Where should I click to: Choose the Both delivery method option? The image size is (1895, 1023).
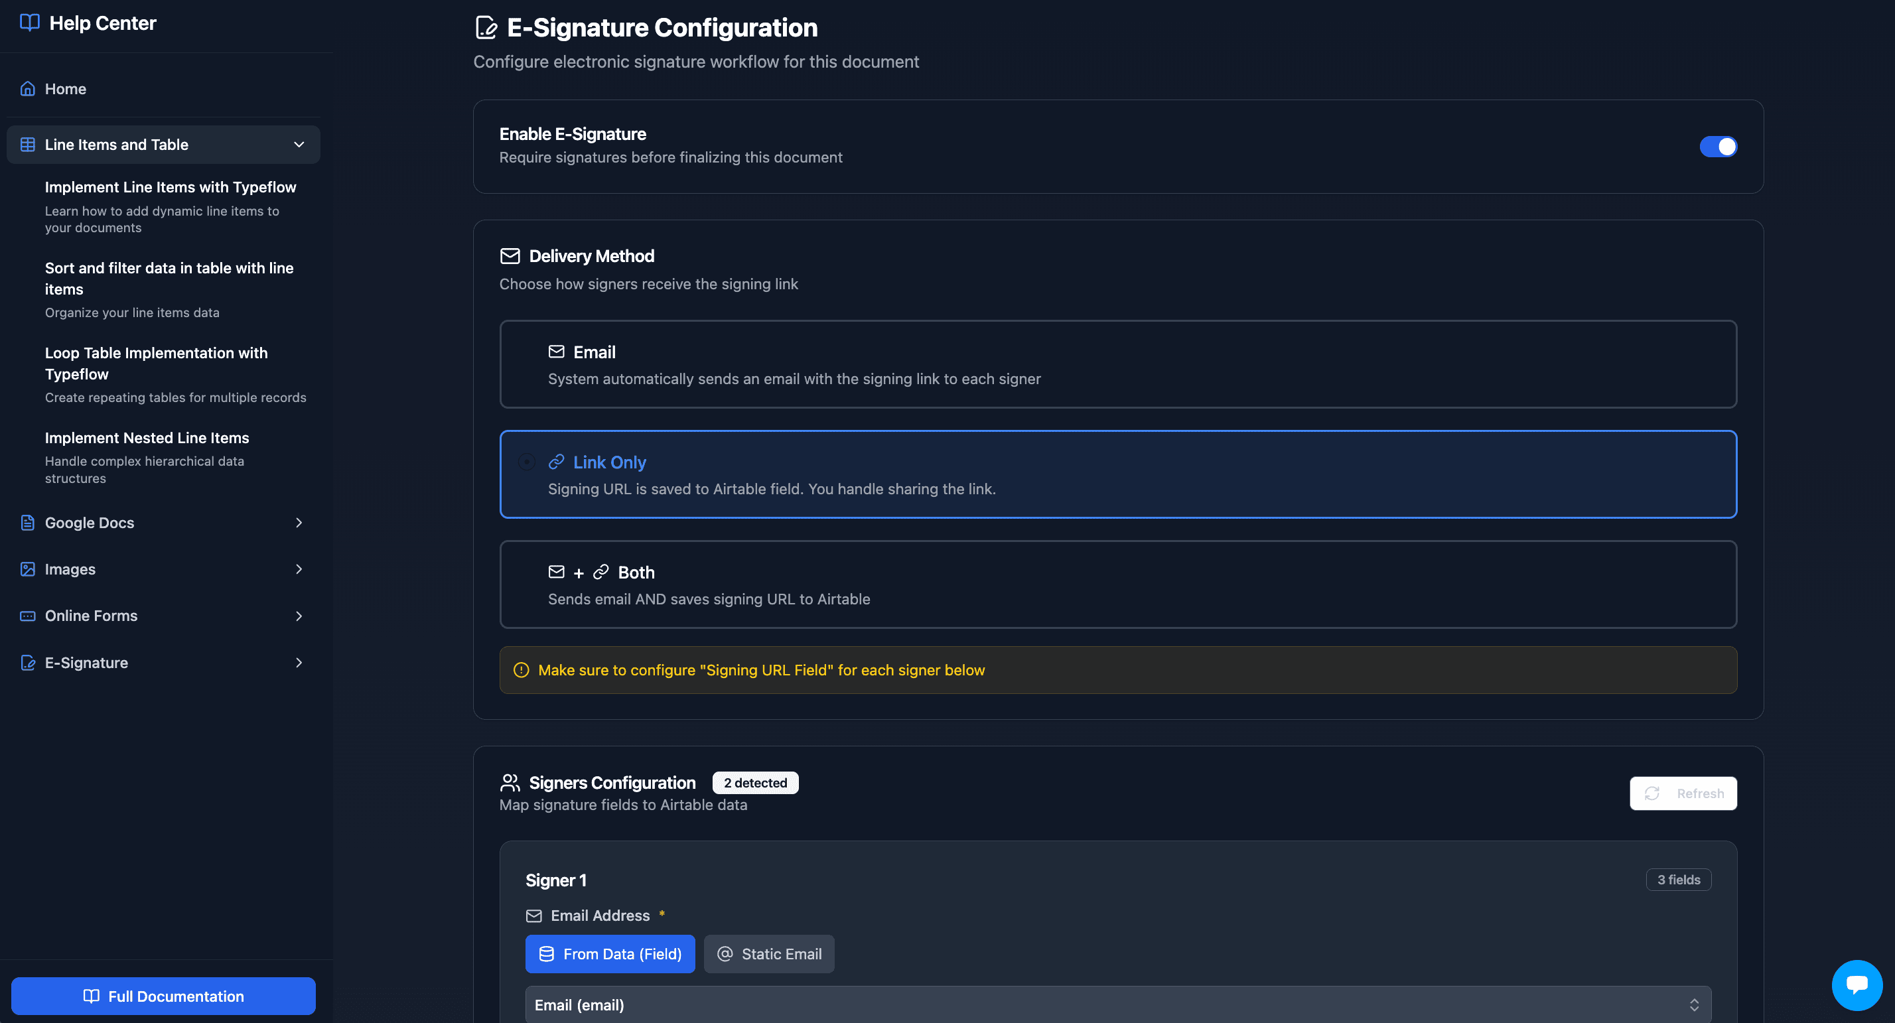click(x=1117, y=584)
